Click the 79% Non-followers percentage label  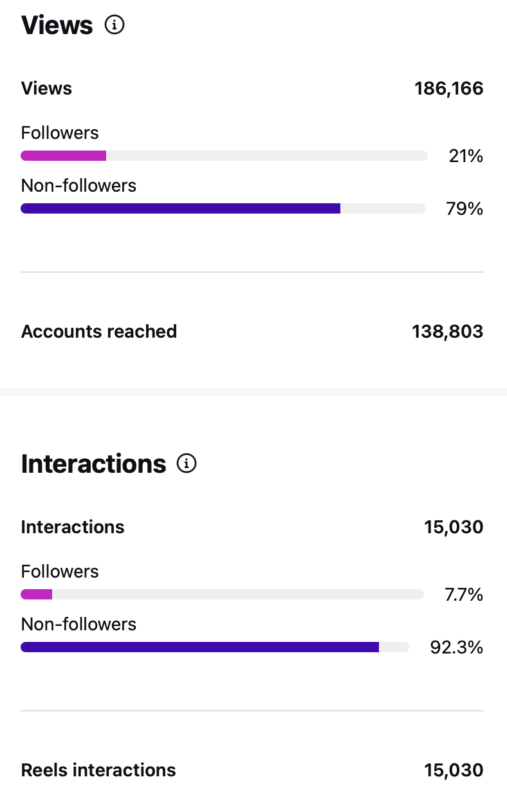(465, 208)
